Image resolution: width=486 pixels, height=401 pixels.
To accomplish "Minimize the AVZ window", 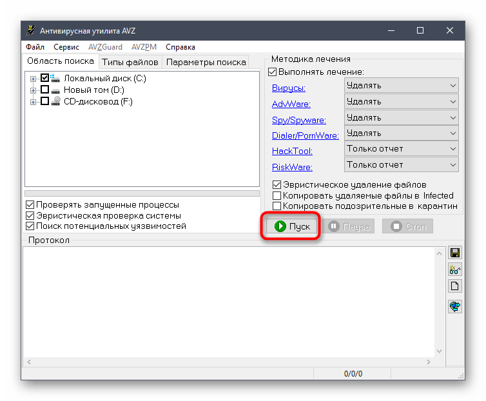I will 391,30.
